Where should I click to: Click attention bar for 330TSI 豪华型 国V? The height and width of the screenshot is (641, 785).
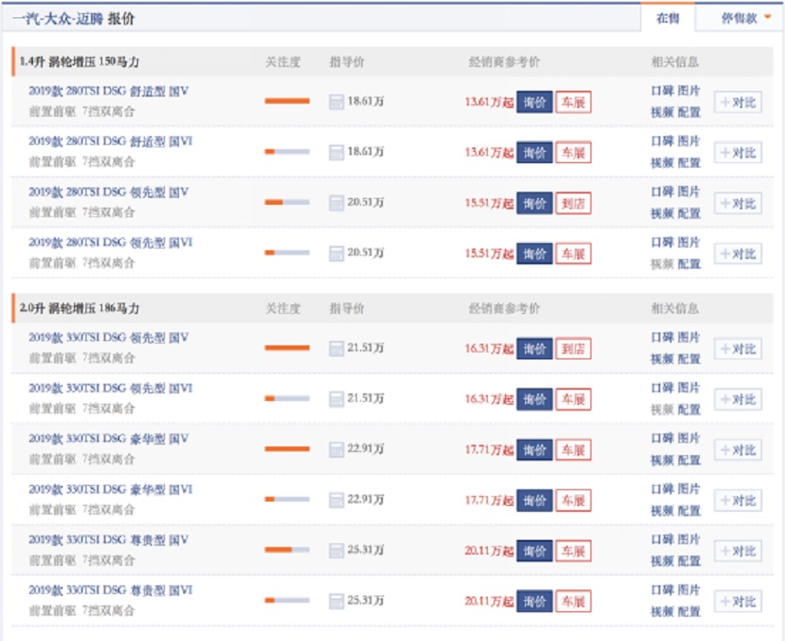point(287,449)
